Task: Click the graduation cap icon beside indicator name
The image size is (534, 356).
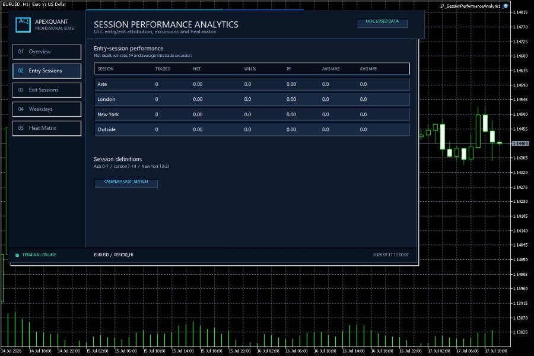Action: click(x=506, y=6)
